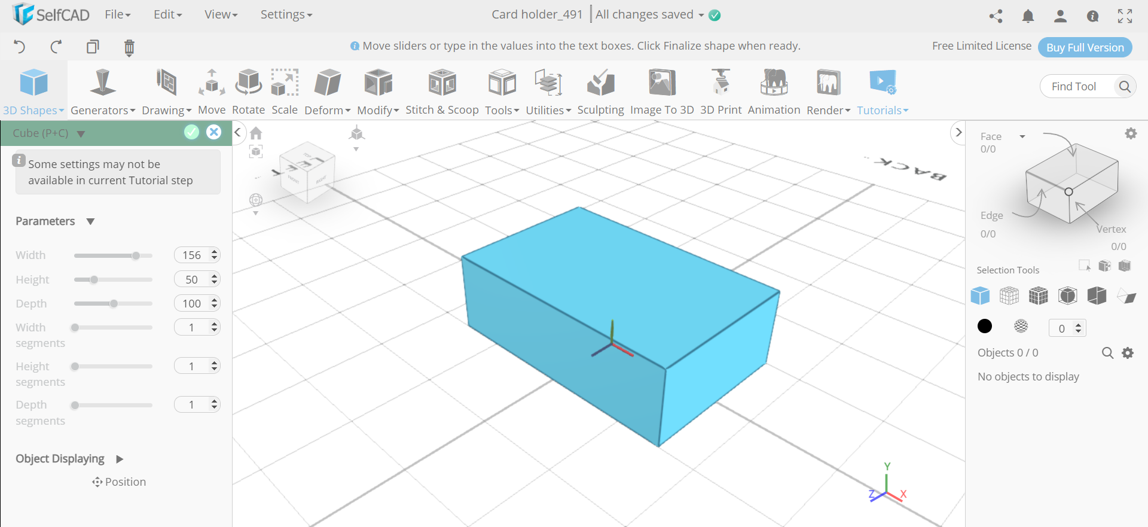Image resolution: width=1148 pixels, height=527 pixels.
Task: Collapse the Parameters section
Action: (90, 221)
